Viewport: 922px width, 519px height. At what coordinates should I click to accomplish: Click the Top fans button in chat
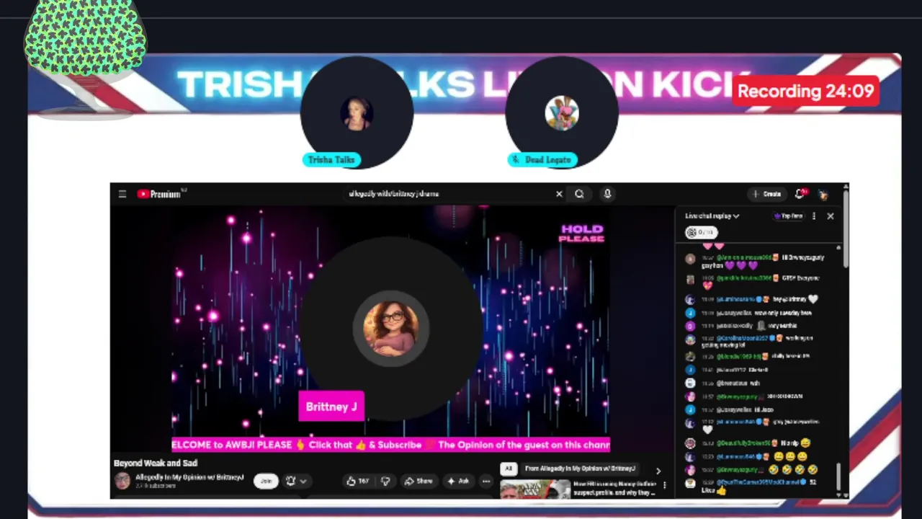click(x=788, y=216)
